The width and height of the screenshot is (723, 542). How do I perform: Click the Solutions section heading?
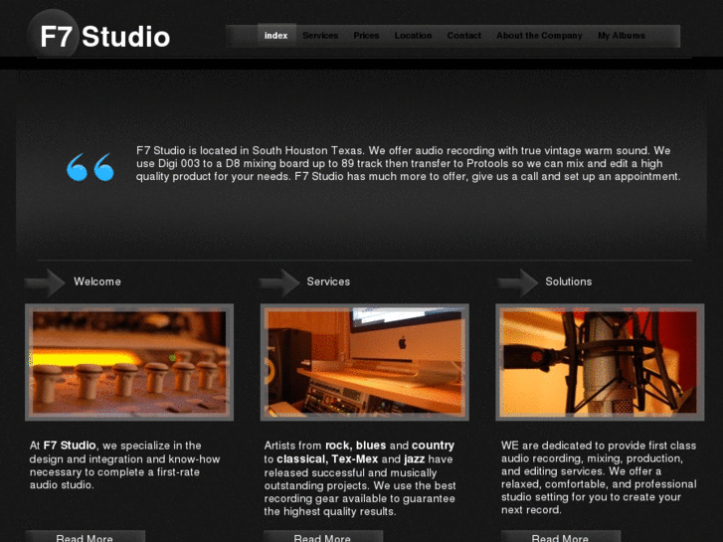tap(569, 281)
